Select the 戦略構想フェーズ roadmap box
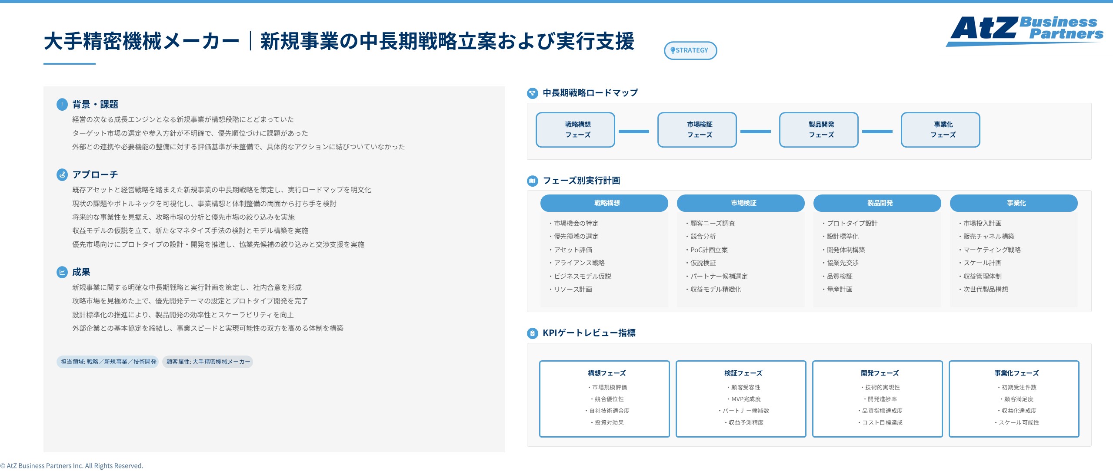Image resolution: width=1113 pixels, height=471 pixels. click(x=575, y=129)
